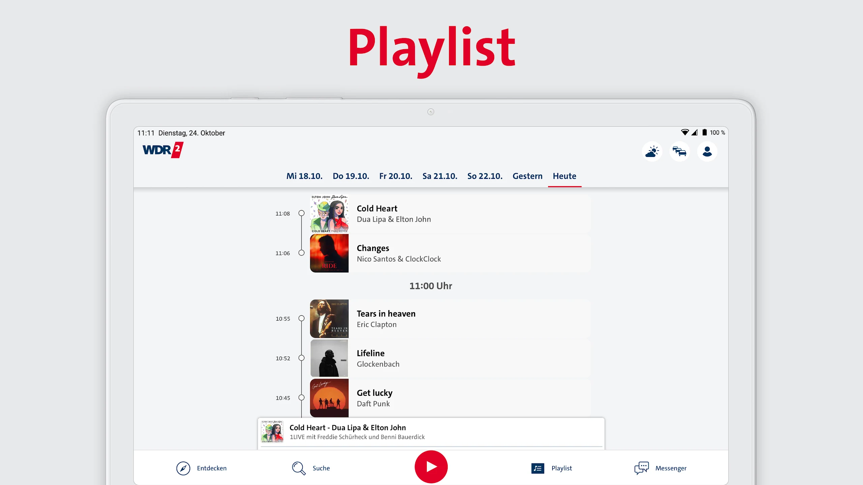Tap the artist Dua Lipa & Elton John in the playlist row
The width and height of the screenshot is (863, 485).
tap(394, 219)
